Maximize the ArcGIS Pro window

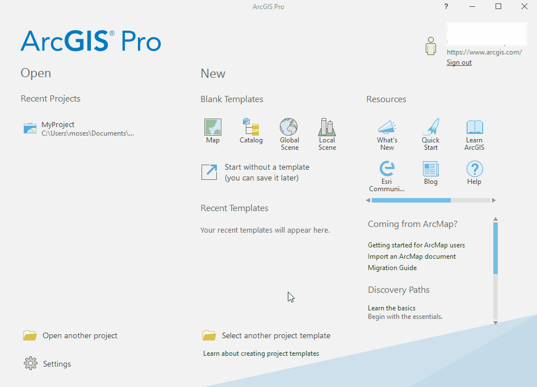[498, 6]
